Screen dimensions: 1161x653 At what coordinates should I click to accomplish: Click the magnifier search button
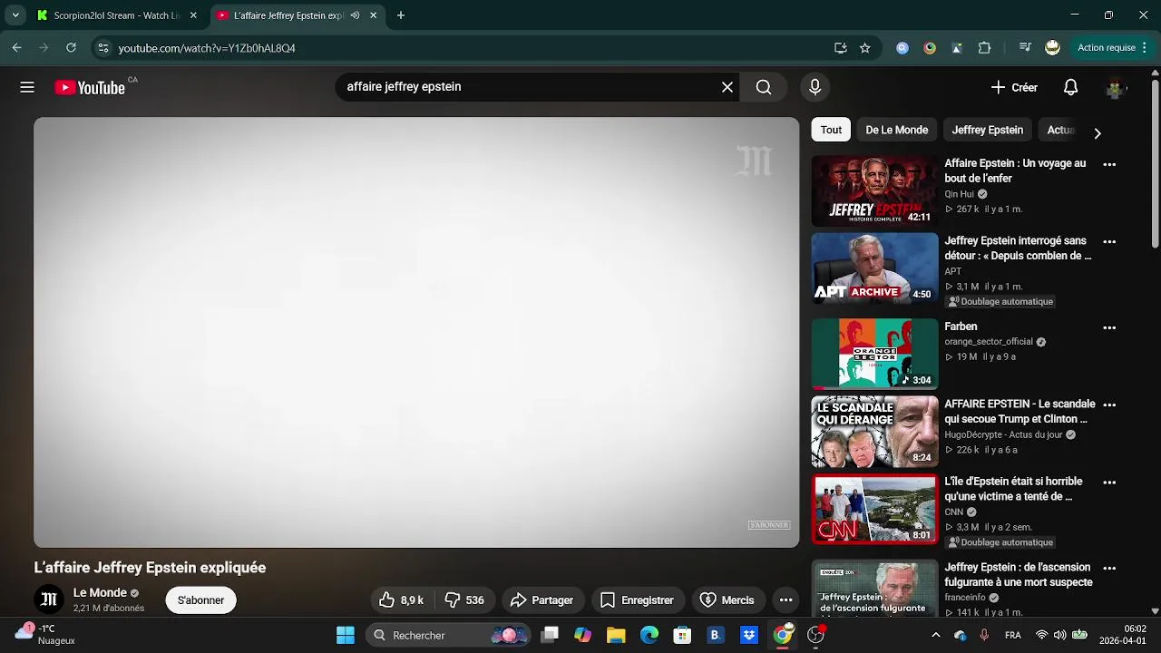pyautogui.click(x=764, y=87)
